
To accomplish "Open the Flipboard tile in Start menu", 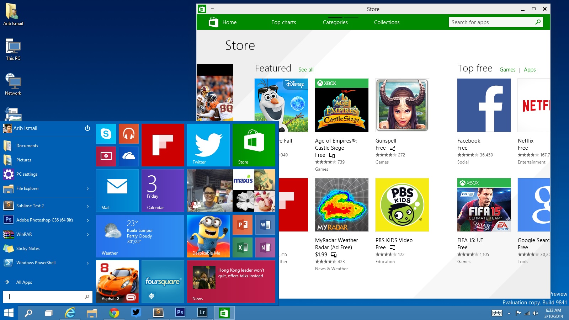I will coord(163,145).
